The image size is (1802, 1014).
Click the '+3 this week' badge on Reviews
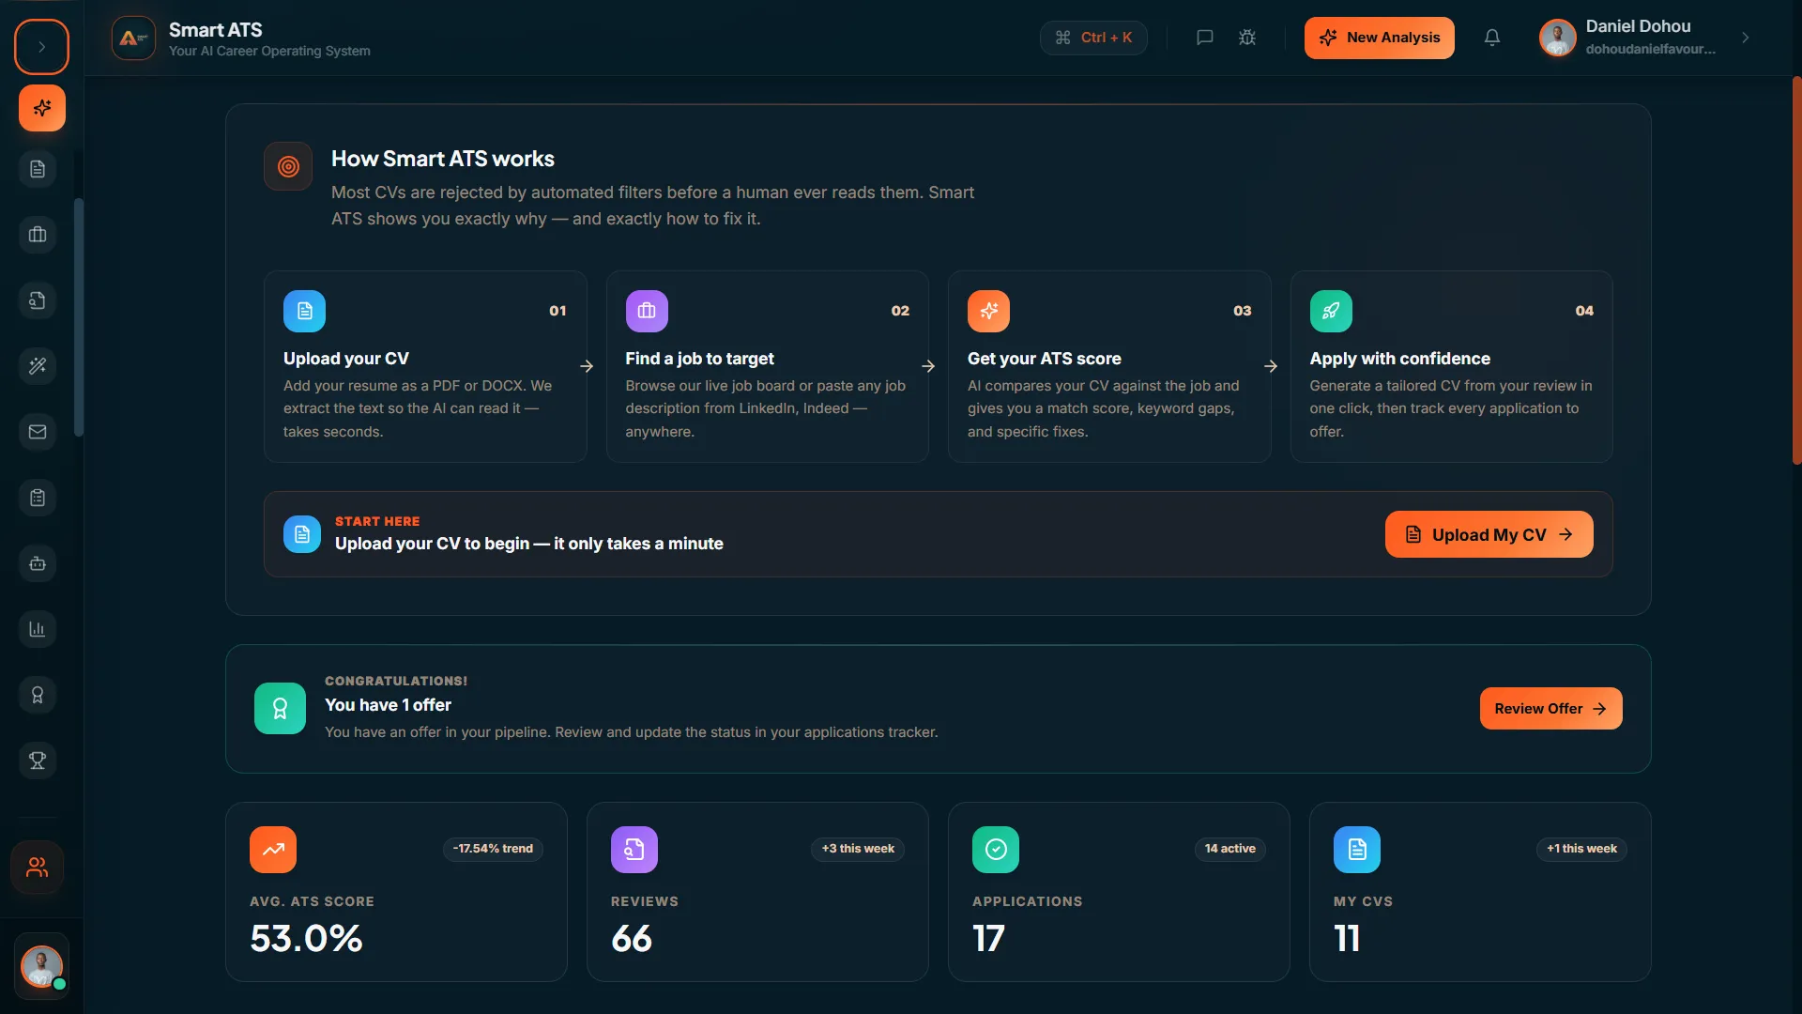pos(858,849)
